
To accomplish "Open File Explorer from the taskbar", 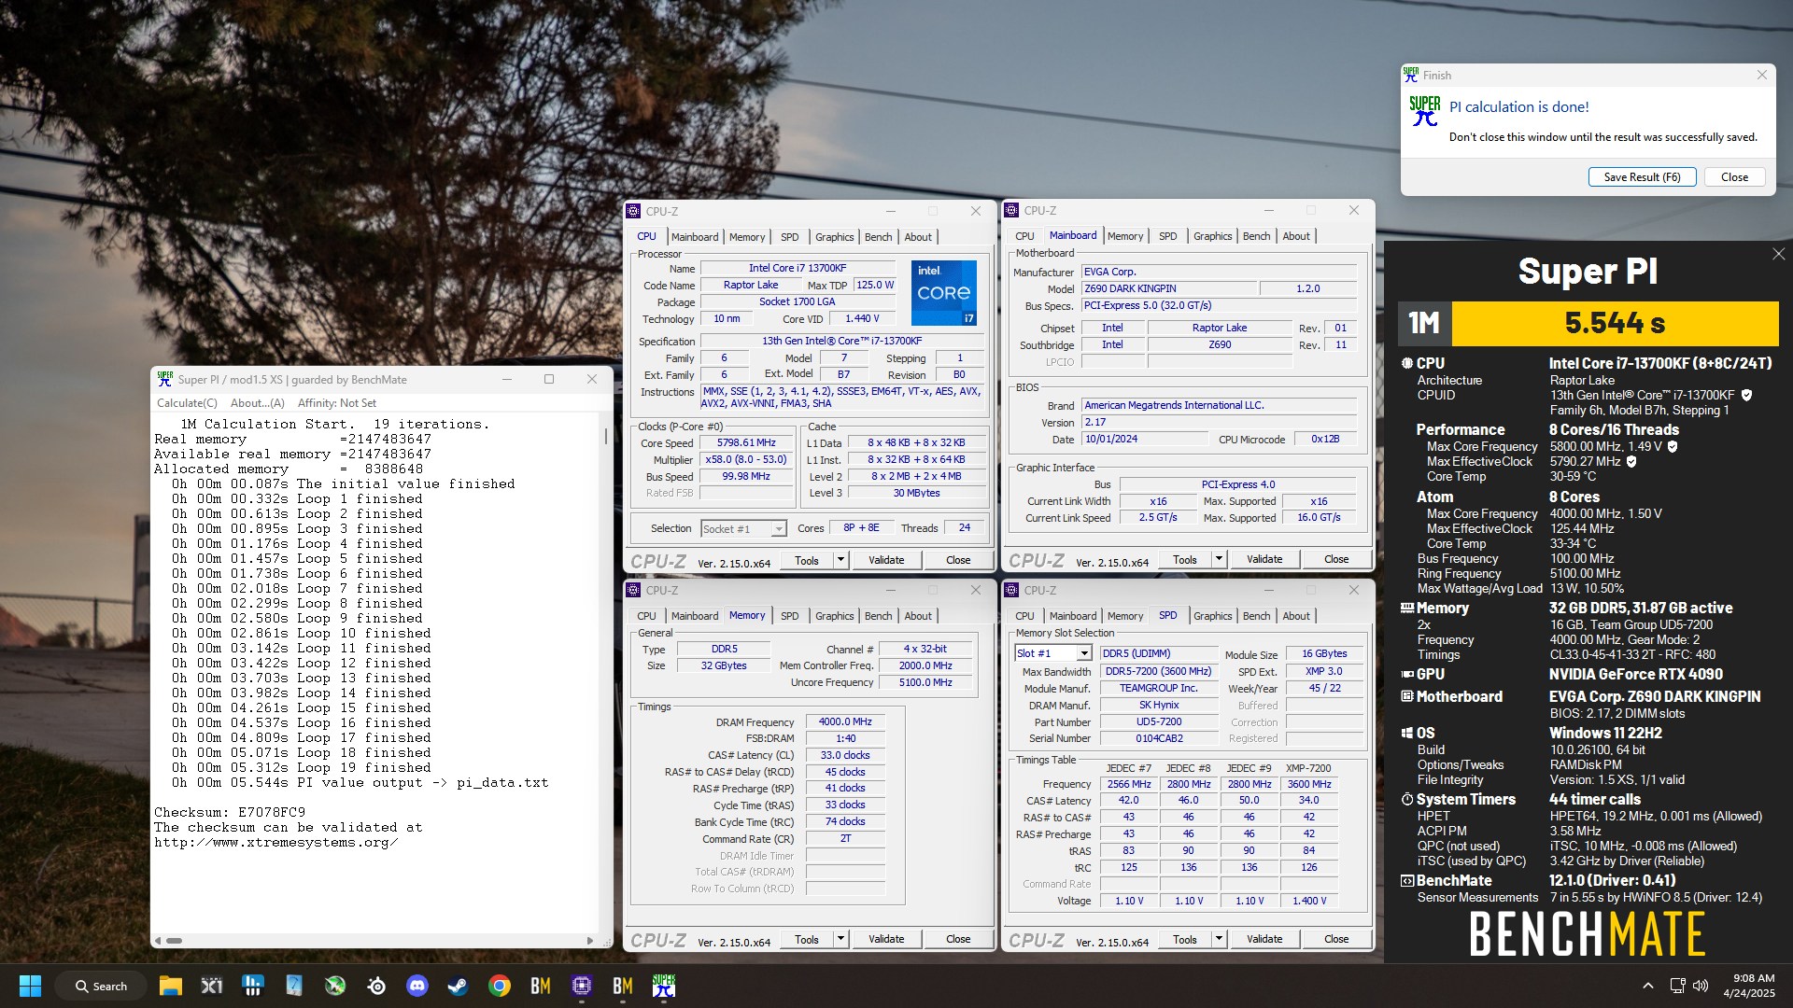I will (x=170, y=986).
